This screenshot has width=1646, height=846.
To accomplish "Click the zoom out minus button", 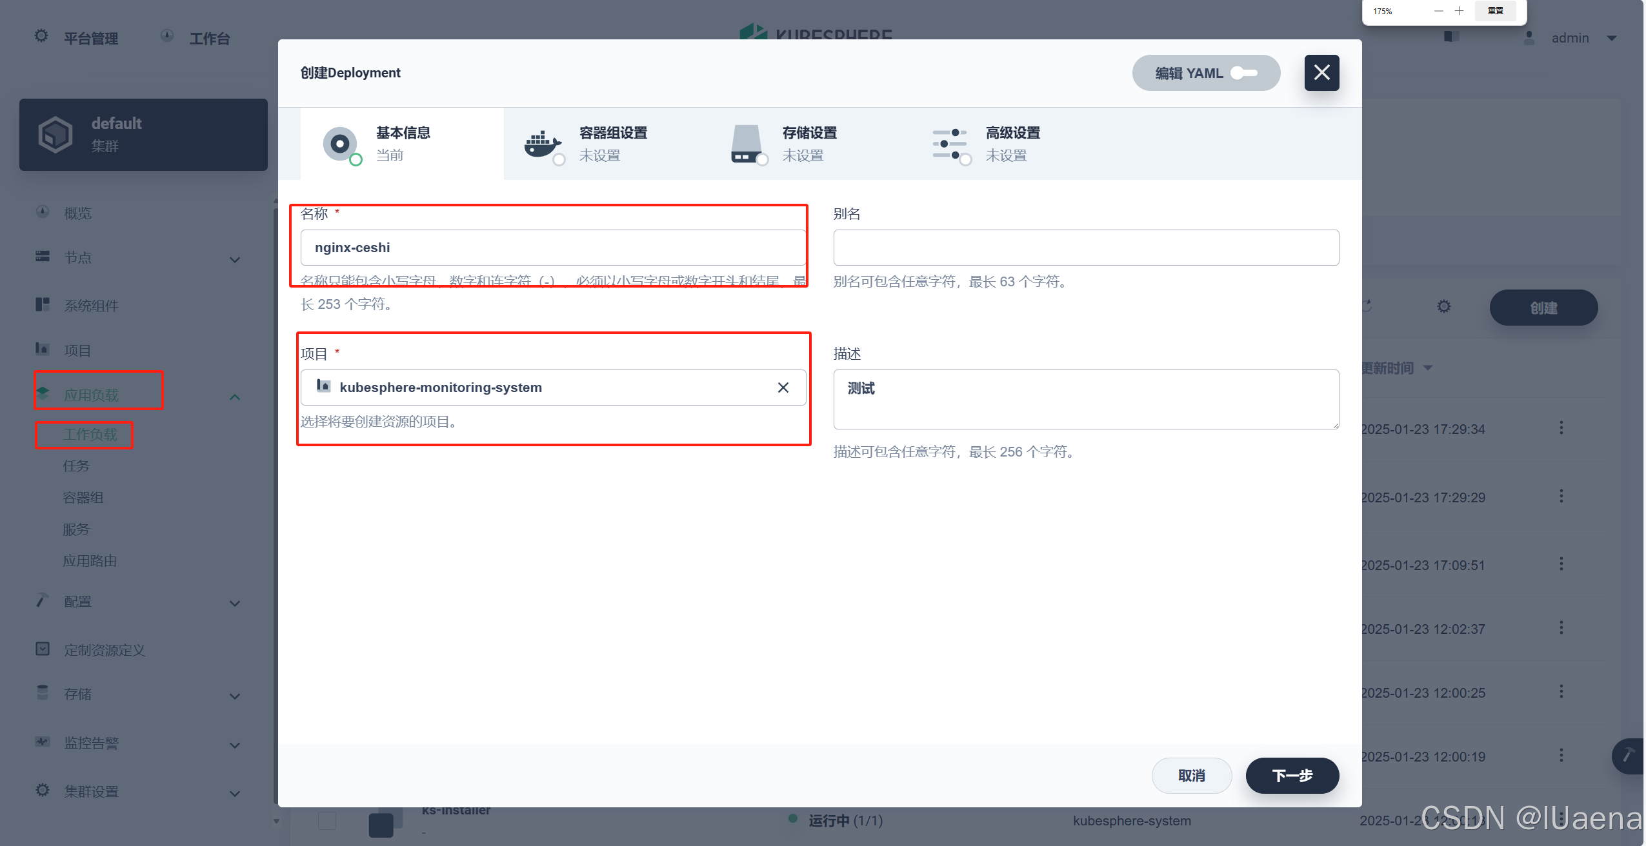I will pos(1439,11).
